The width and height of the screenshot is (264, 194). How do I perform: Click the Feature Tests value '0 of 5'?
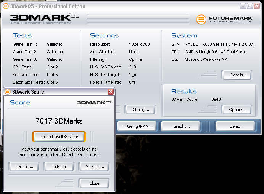pos(52,75)
